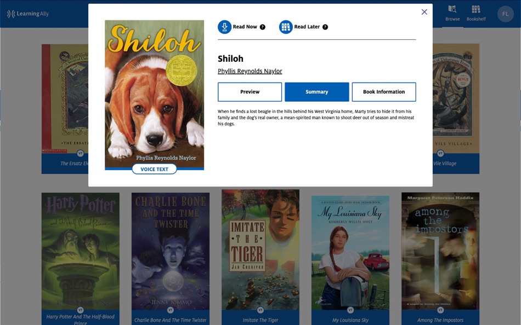
Task: Open the Charlie Bone and the Time Twister cover
Action: click(x=171, y=251)
